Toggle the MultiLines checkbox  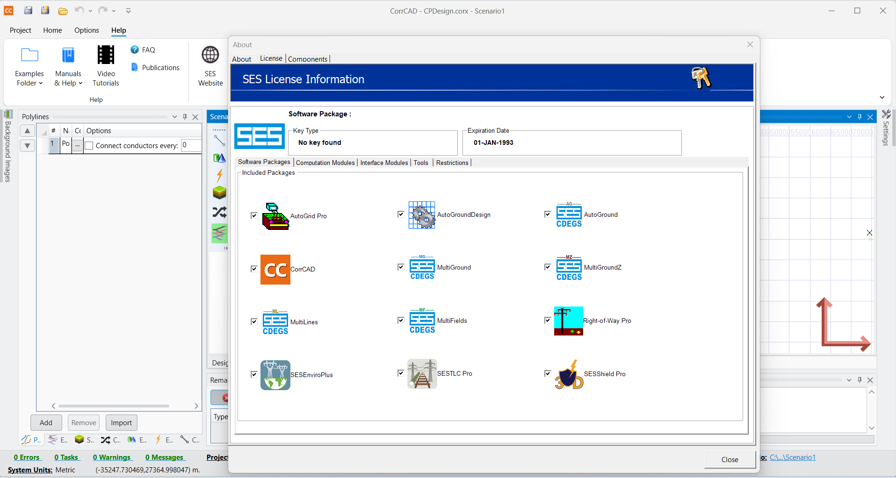coord(254,322)
